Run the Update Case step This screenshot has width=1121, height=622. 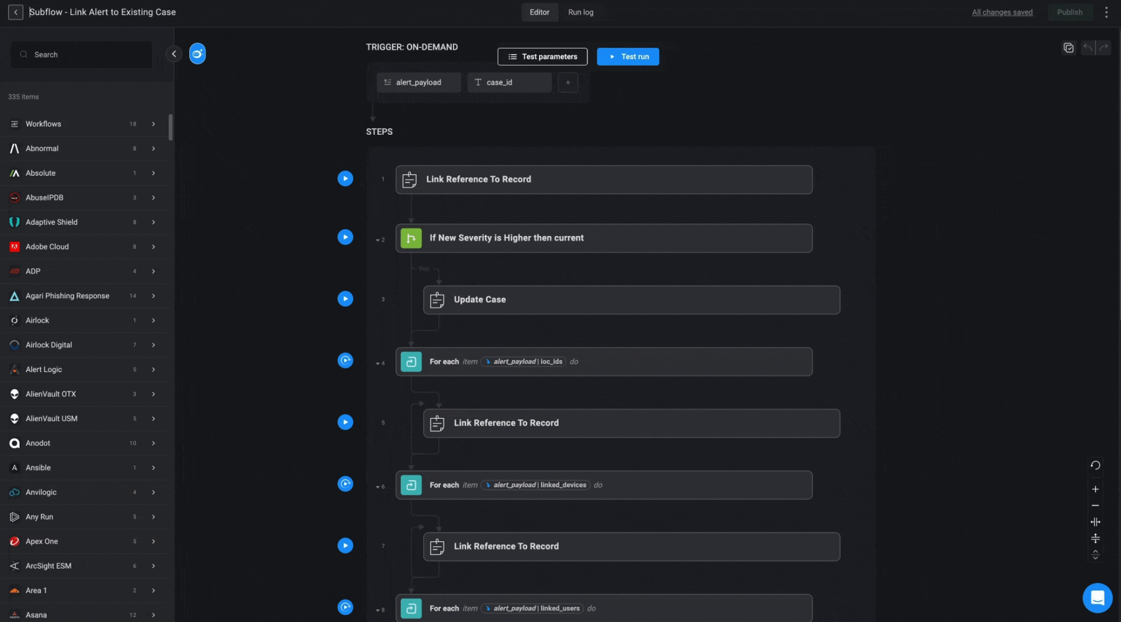click(x=345, y=299)
